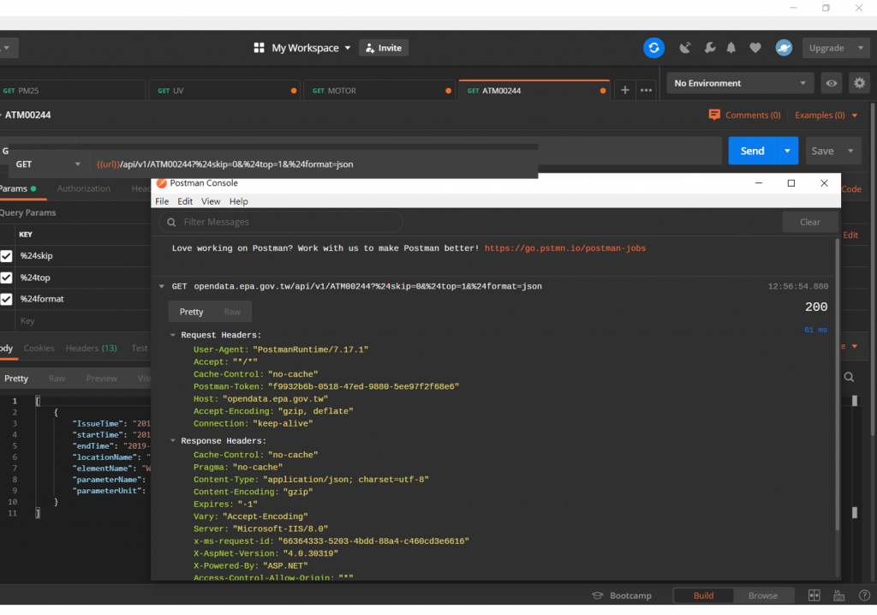The height and width of the screenshot is (615, 877).
Task: Click search icon in response pane
Action: point(849,377)
